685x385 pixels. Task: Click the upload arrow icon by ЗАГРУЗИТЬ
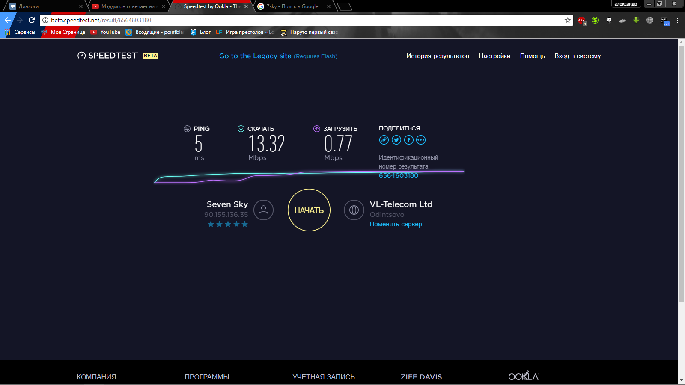[317, 129]
